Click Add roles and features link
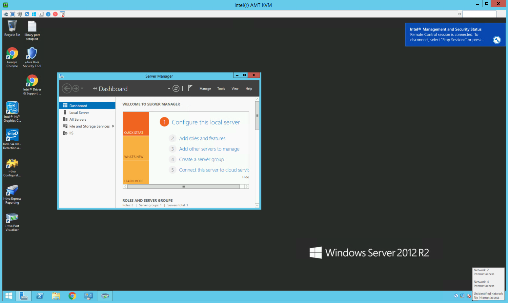 (202, 139)
